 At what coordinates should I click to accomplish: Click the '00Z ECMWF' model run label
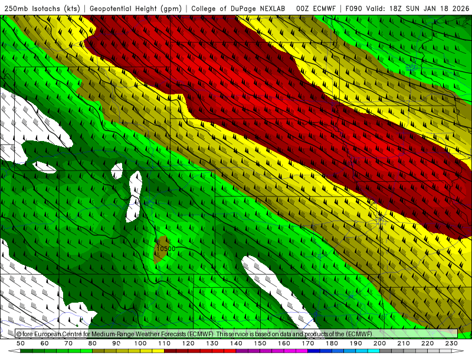(316, 9)
